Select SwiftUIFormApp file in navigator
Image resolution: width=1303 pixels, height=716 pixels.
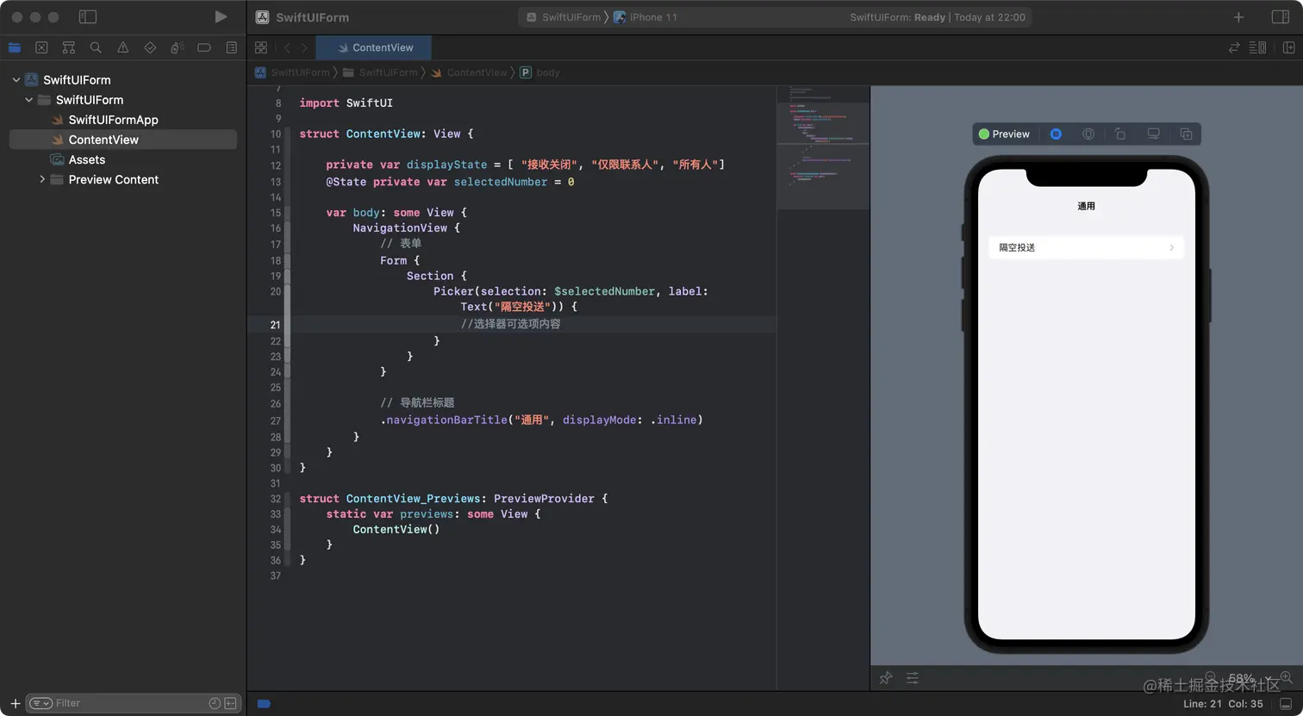tap(113, 120)
